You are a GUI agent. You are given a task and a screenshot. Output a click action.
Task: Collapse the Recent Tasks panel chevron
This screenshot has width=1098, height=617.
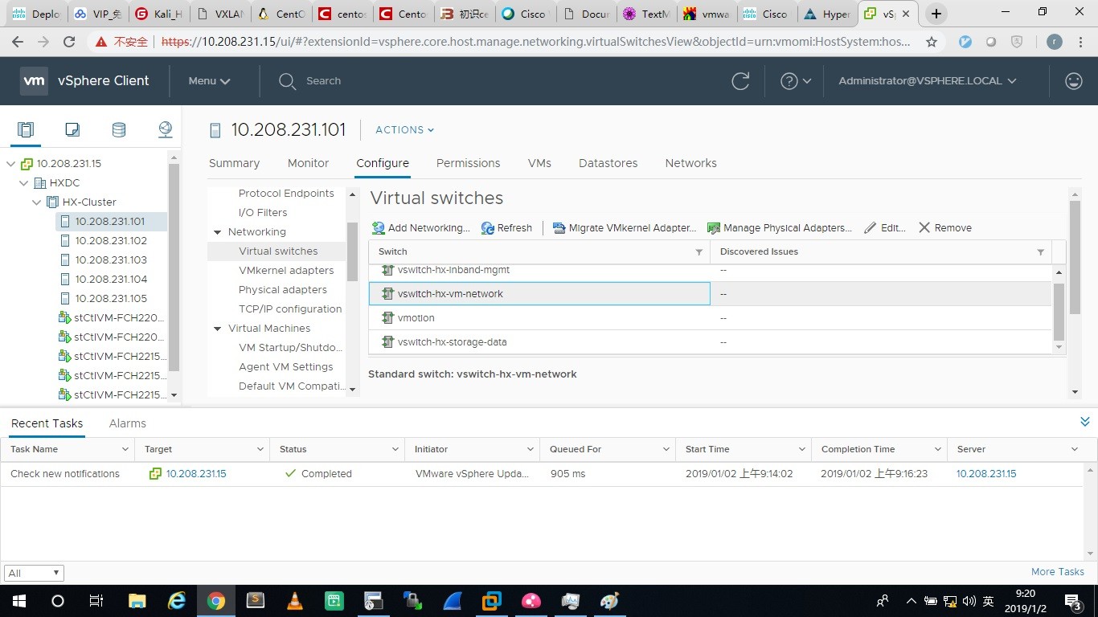[x=1084, y=422]
